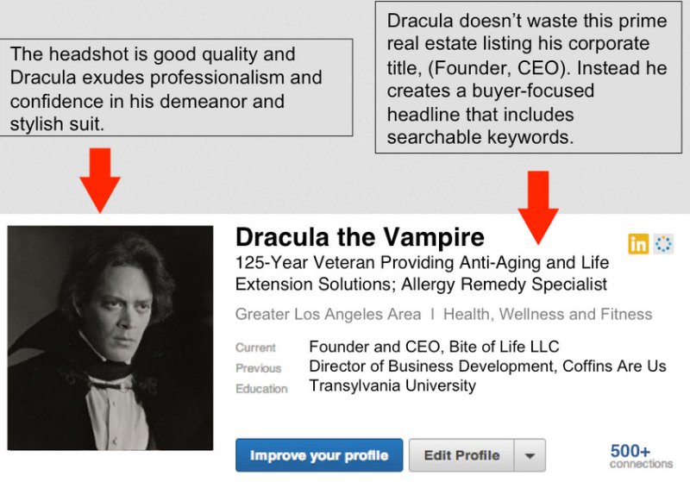Open Founder and CEO, Bite of Life LLC

point(434,347)
